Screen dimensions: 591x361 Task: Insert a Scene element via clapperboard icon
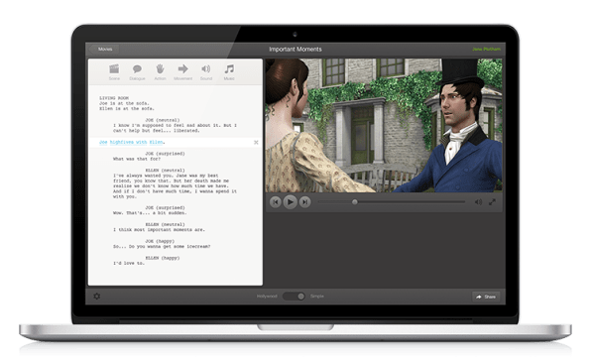114,72
